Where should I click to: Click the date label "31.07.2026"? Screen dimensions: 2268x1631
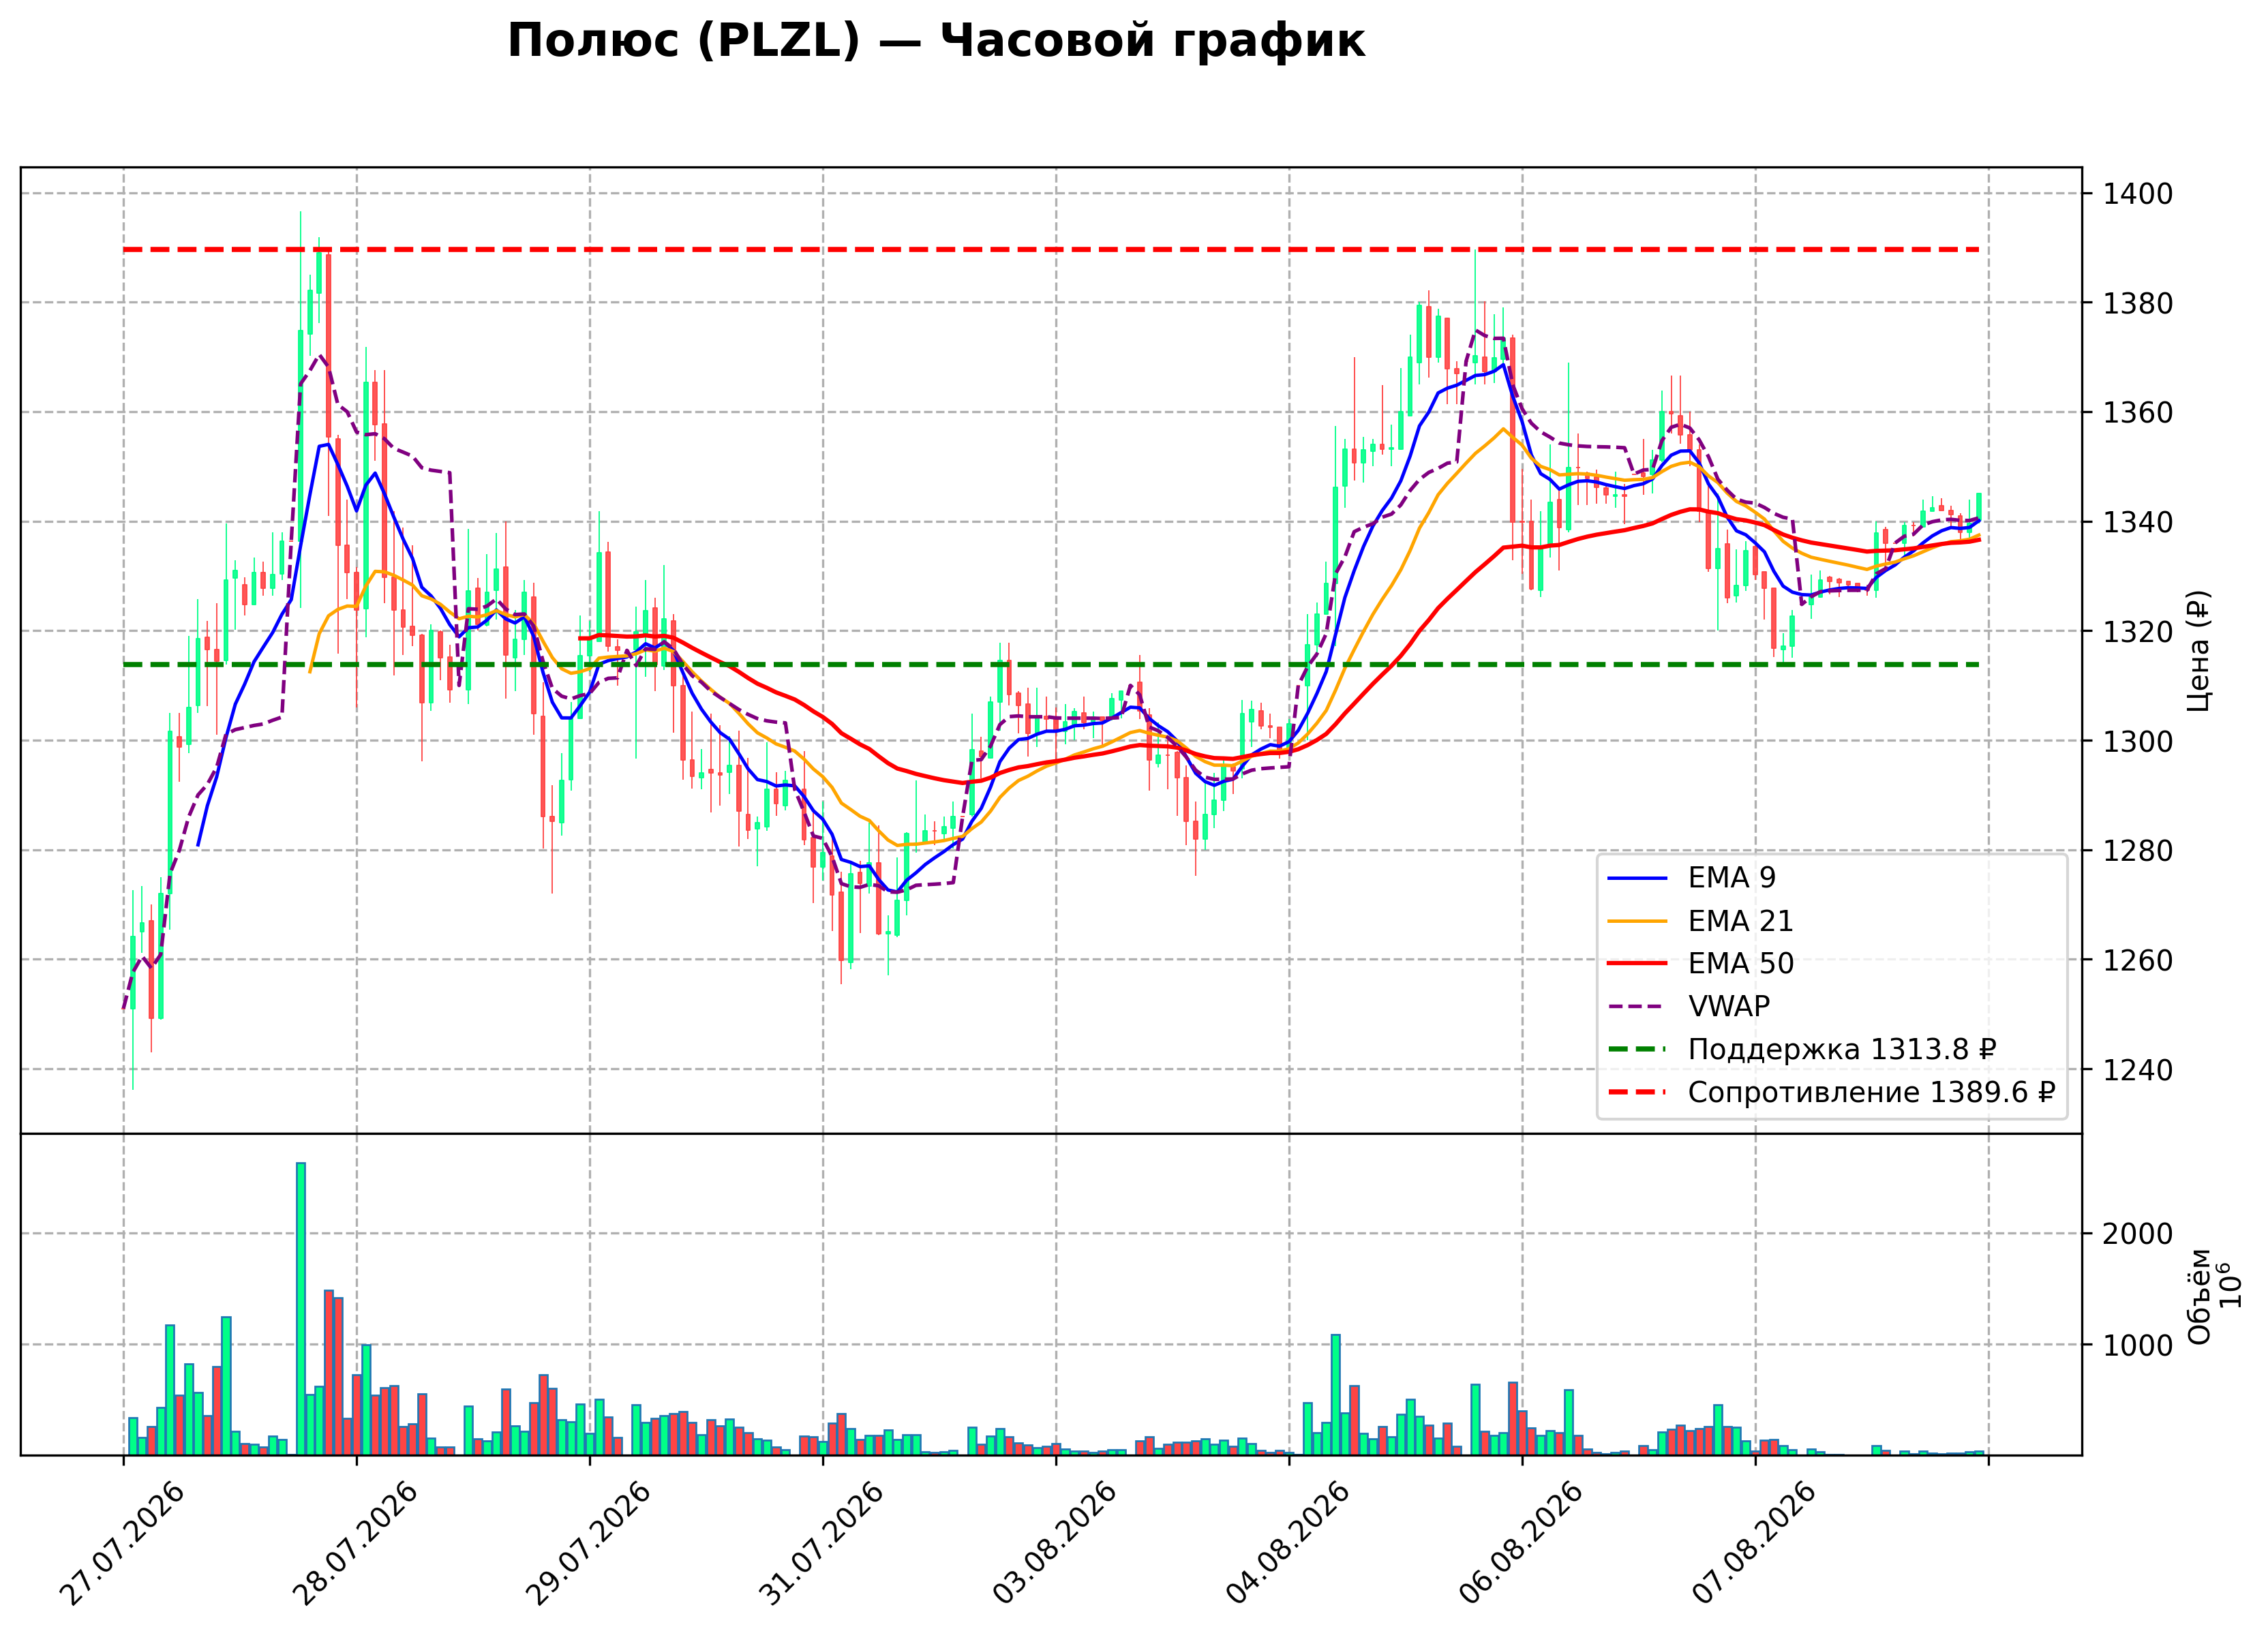[x=822, y=1544]
